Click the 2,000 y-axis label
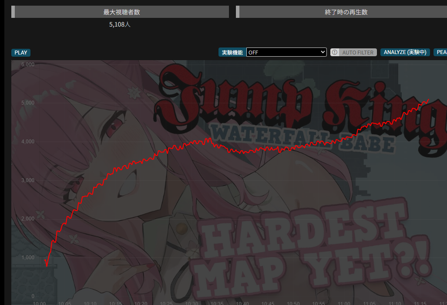This screenshot has height=305, width=447. [x=28, y=219]
